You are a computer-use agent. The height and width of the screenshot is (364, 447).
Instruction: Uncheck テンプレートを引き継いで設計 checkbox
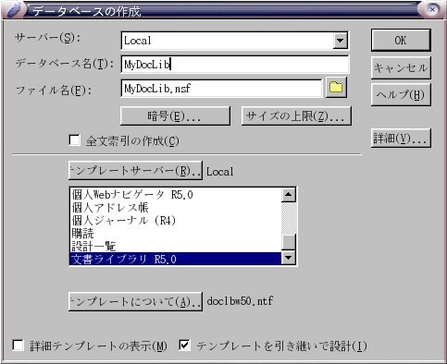click(x=184, y=346)
